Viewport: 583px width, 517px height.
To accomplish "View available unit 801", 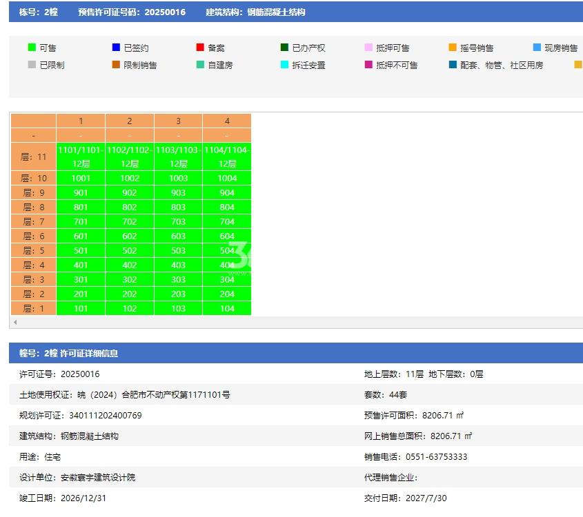I will (81, 207).
